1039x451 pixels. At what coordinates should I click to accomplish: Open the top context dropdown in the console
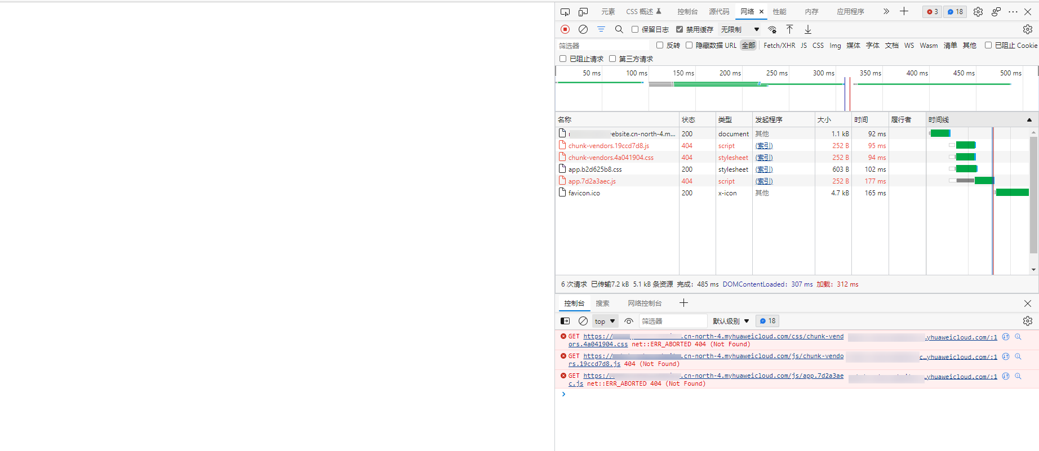coord(605,321)
